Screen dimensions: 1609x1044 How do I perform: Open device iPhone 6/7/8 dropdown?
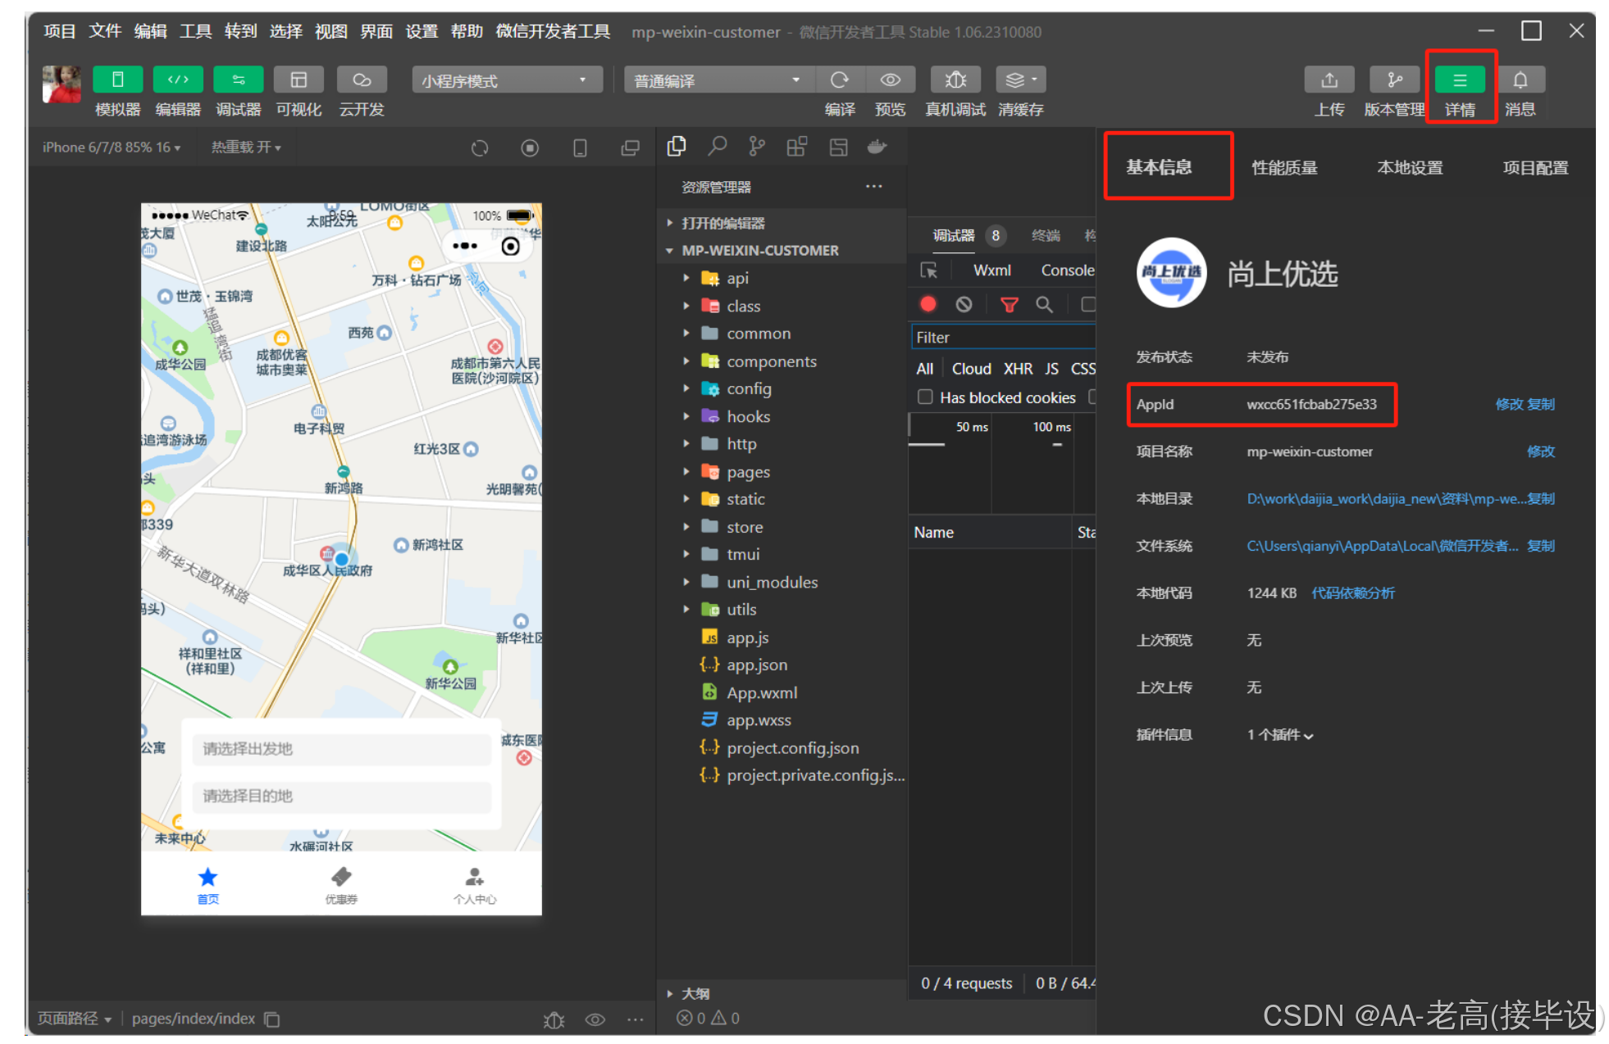click(112, 148)
